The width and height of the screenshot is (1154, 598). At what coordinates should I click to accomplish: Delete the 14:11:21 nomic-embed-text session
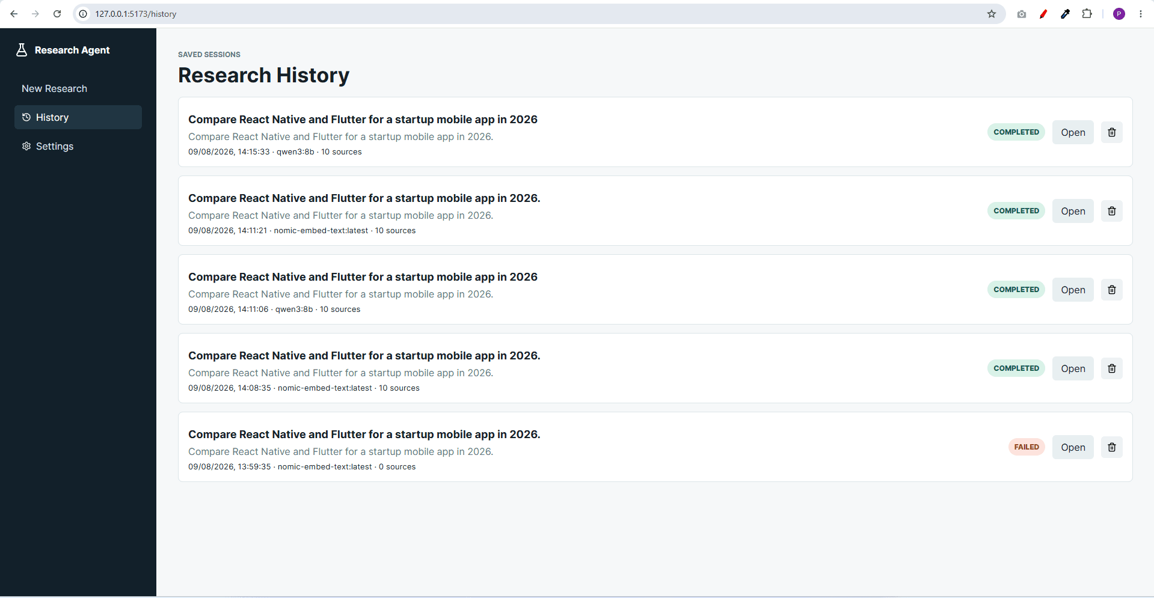pos(1111,211)
